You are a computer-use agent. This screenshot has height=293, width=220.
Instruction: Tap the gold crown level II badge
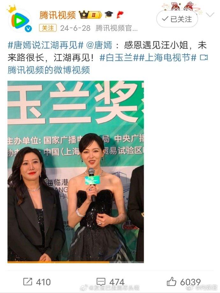pos(90,15)
